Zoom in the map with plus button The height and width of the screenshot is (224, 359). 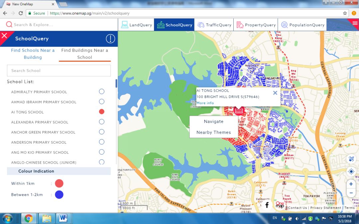point(351,184)
